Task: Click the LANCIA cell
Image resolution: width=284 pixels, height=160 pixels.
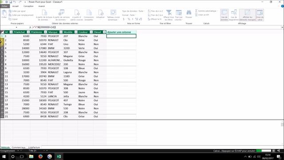Action: click(55, 96)
